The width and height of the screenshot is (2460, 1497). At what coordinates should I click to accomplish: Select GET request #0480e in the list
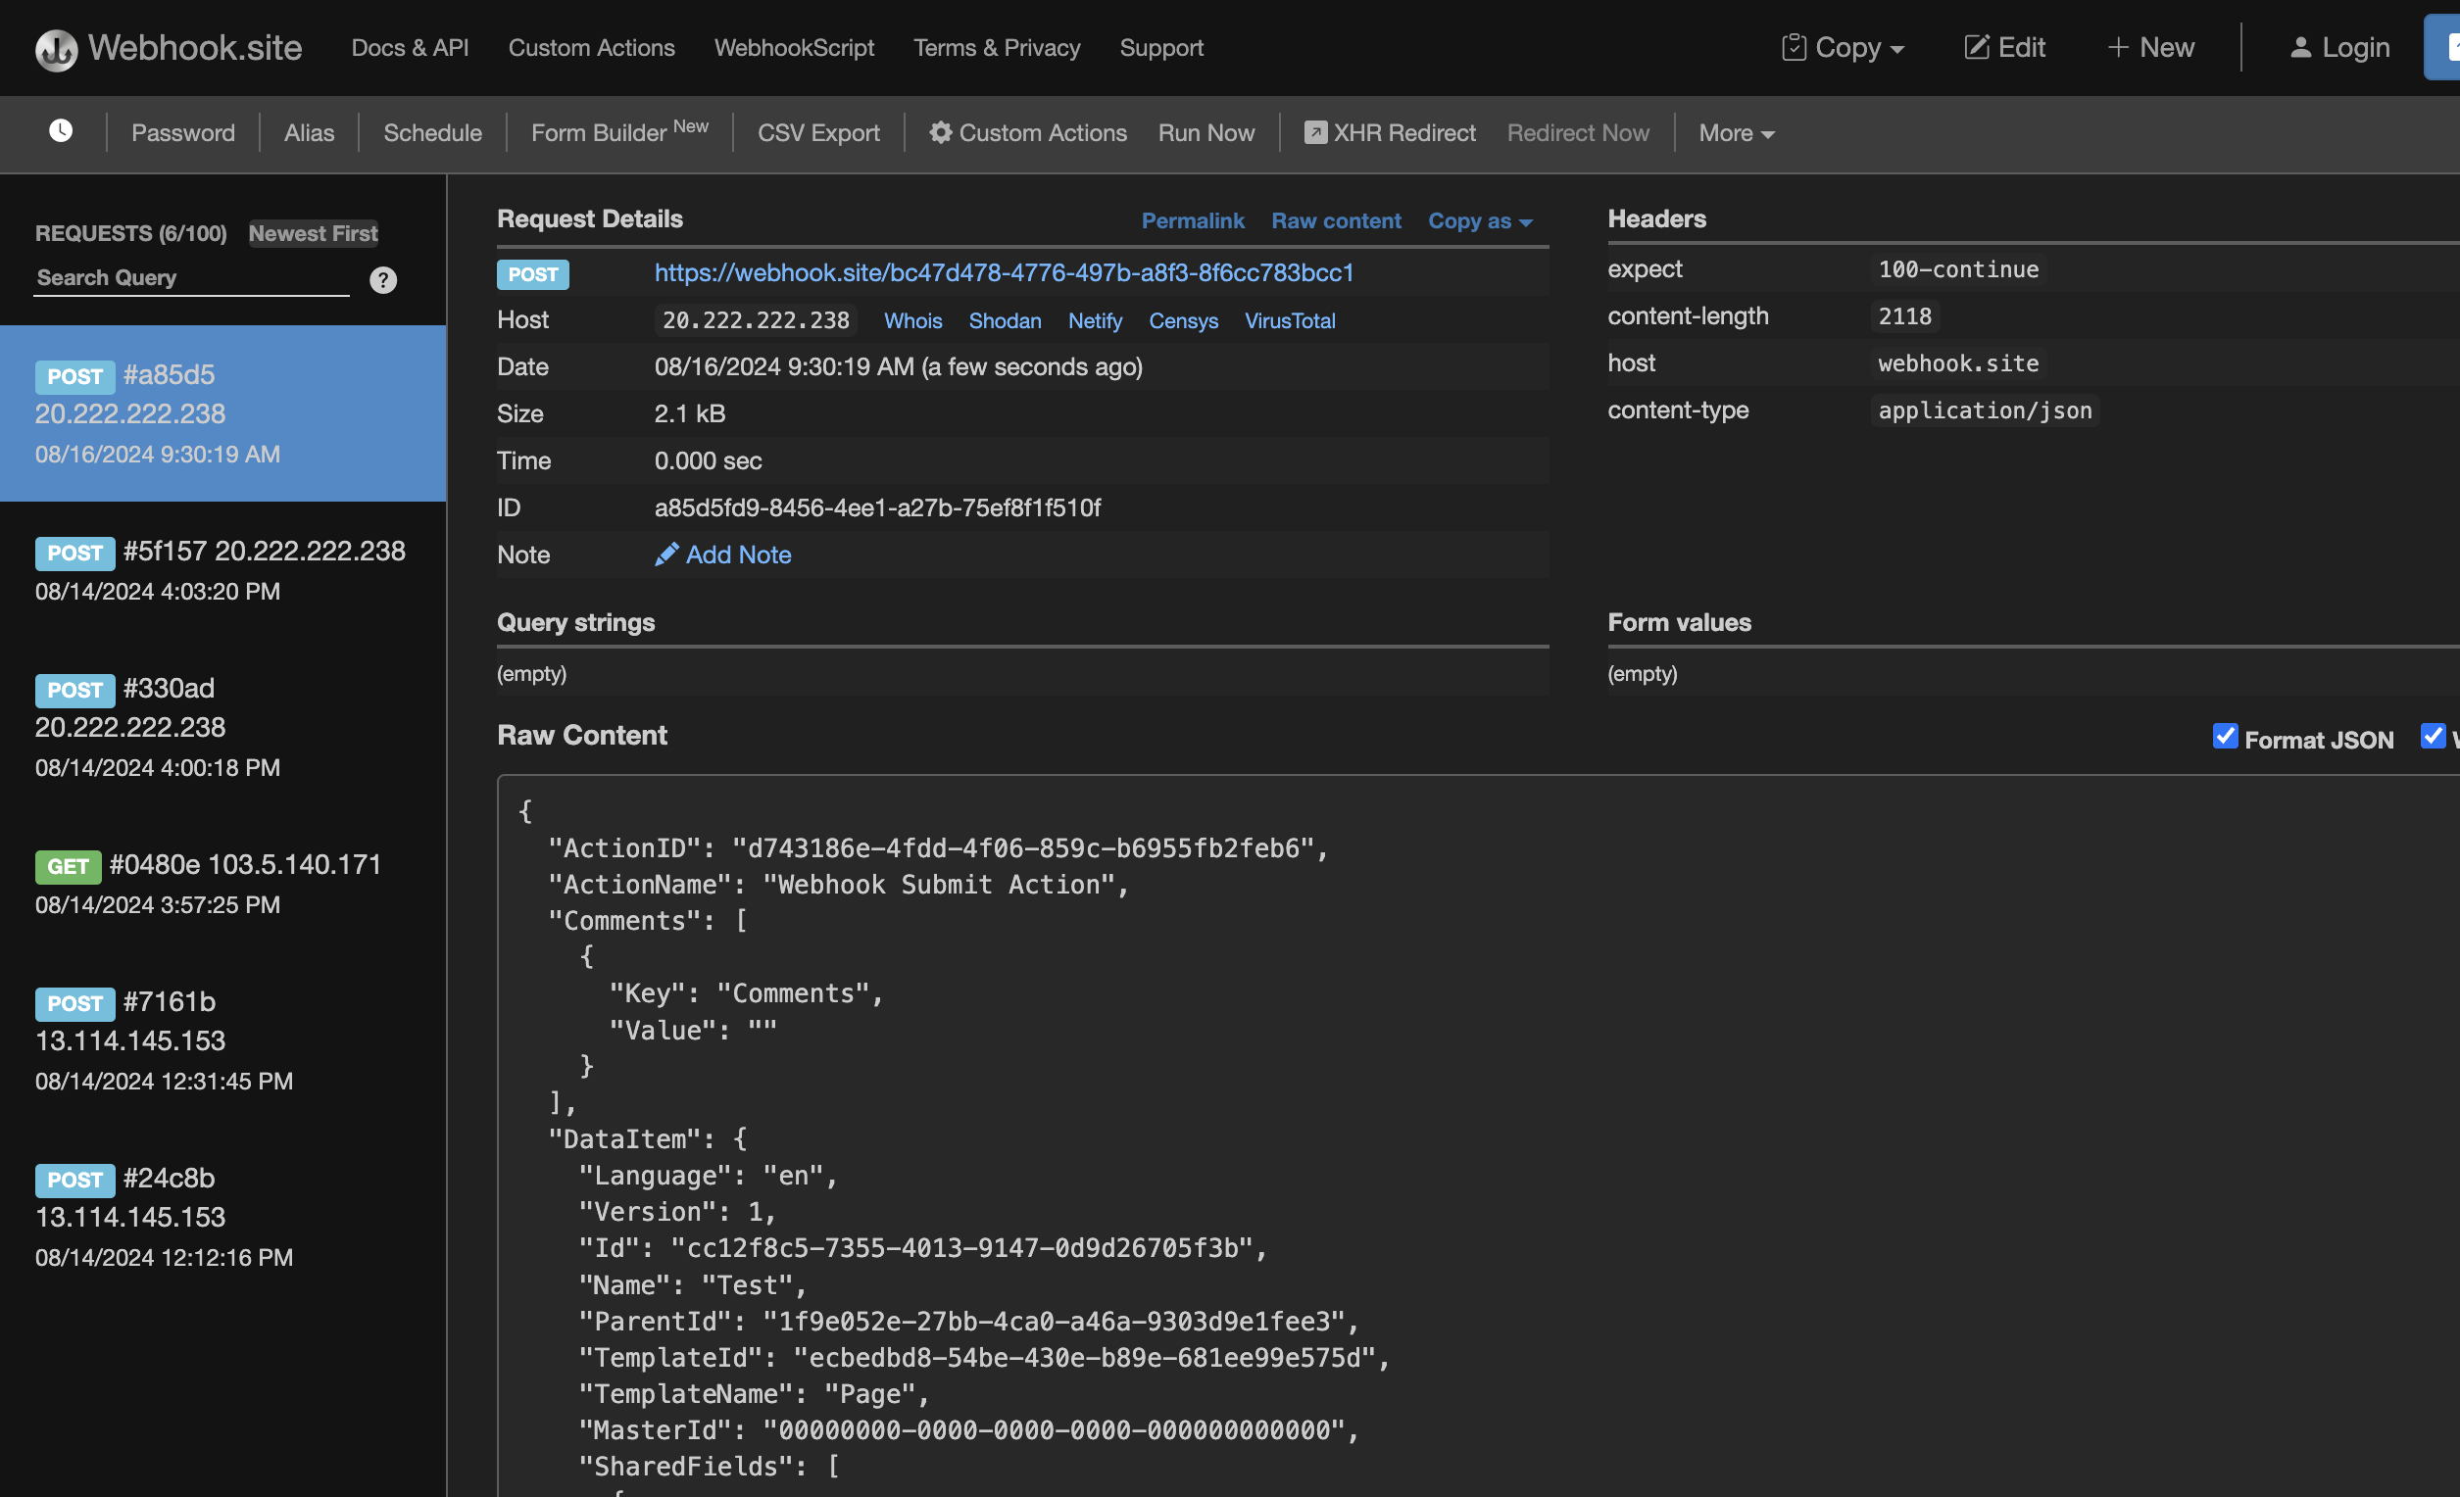[x=222, y=885]
